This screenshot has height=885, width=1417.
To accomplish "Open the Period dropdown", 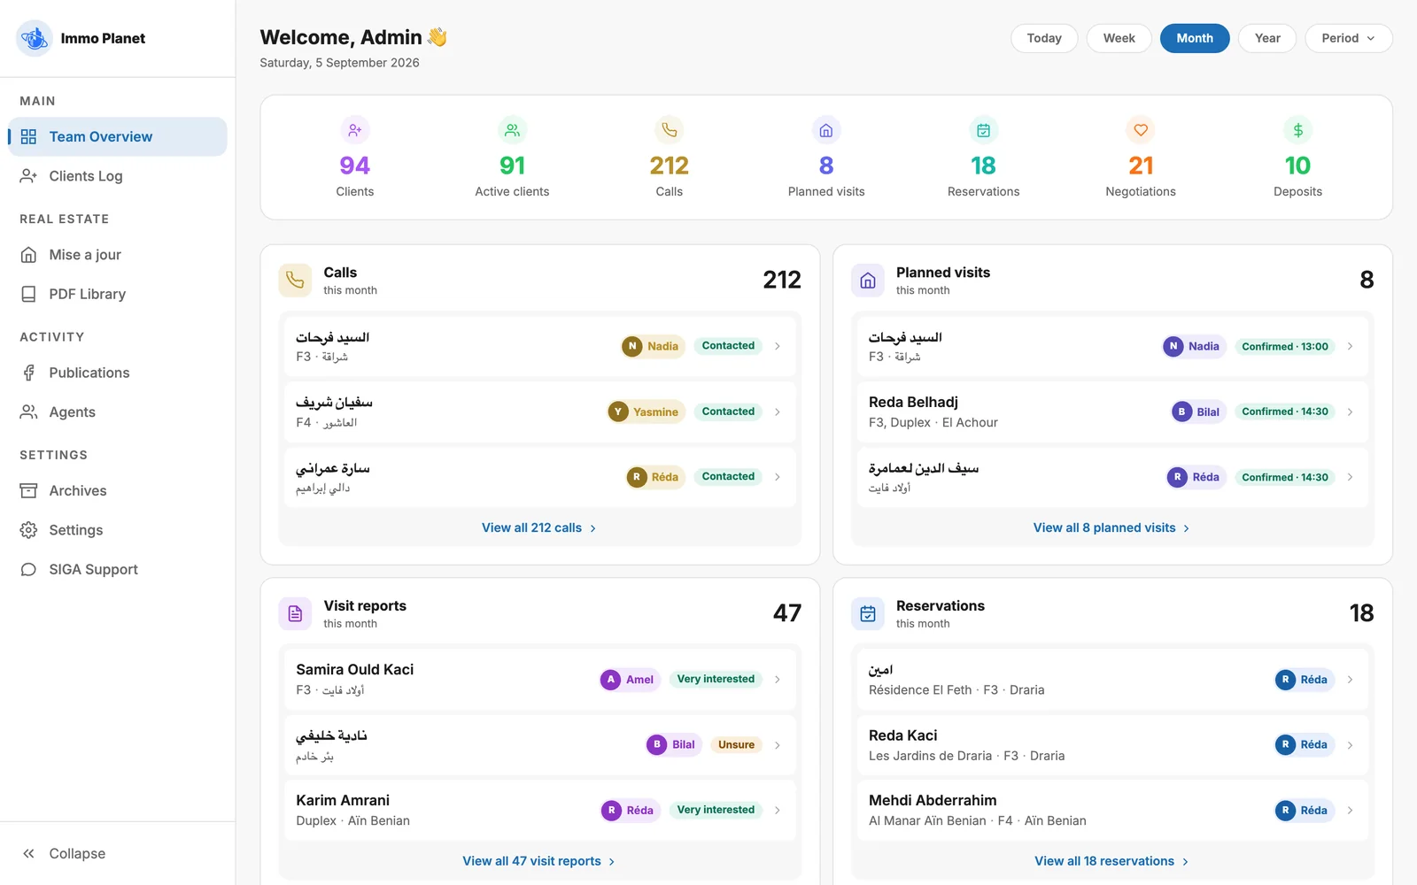I will (x=1349, y=38).
